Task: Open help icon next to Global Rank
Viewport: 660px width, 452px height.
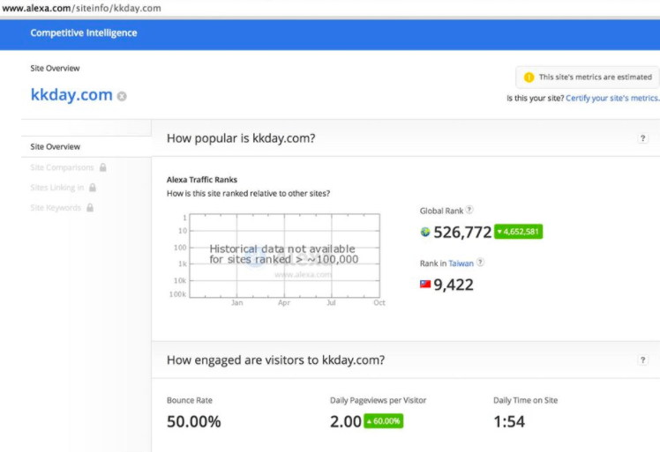Action: pos(469,210)
